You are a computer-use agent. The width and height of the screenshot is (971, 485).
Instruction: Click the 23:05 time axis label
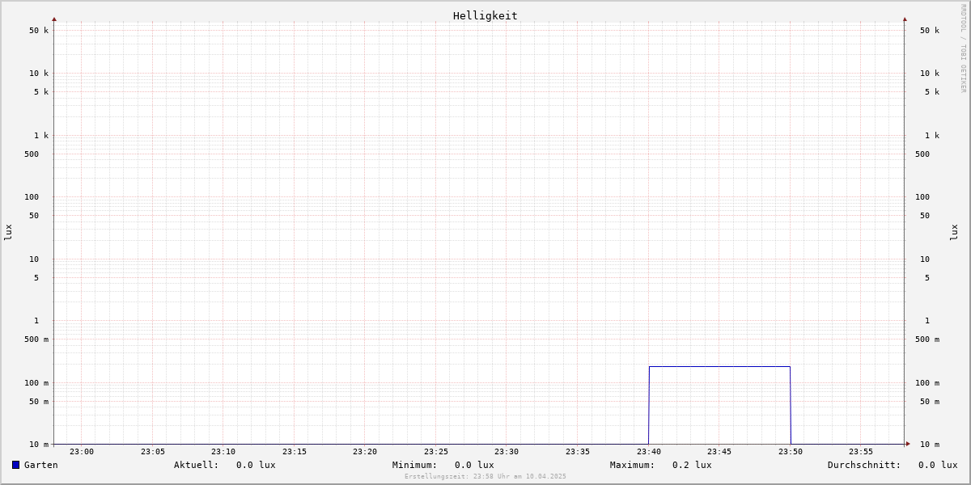153,452
